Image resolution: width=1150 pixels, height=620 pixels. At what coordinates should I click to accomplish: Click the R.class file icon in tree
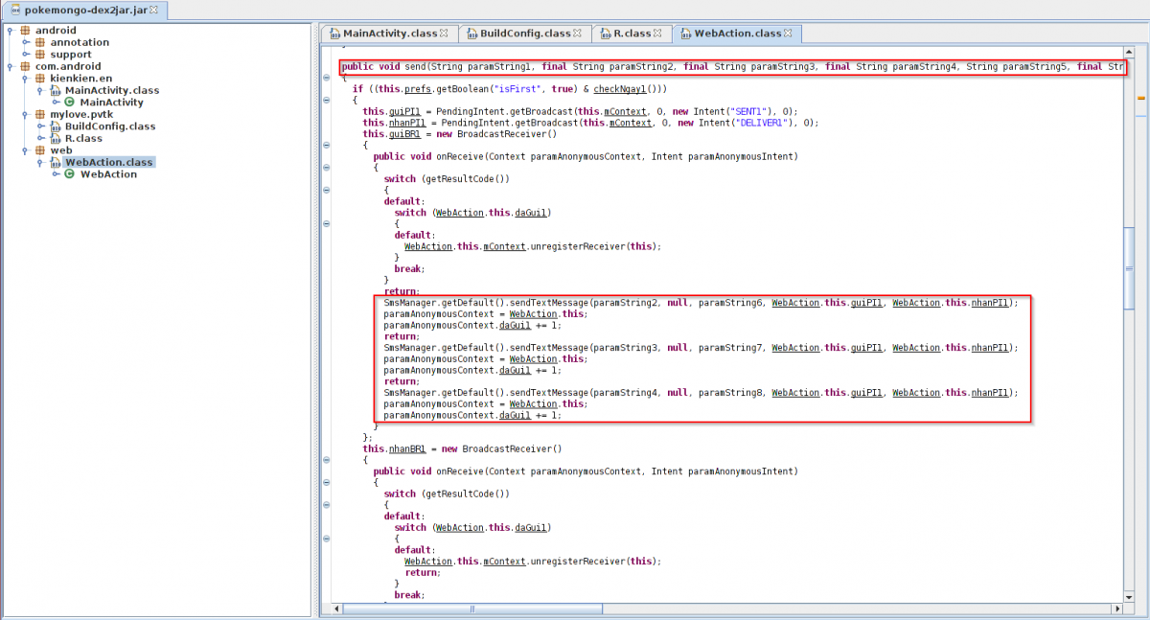55,139
